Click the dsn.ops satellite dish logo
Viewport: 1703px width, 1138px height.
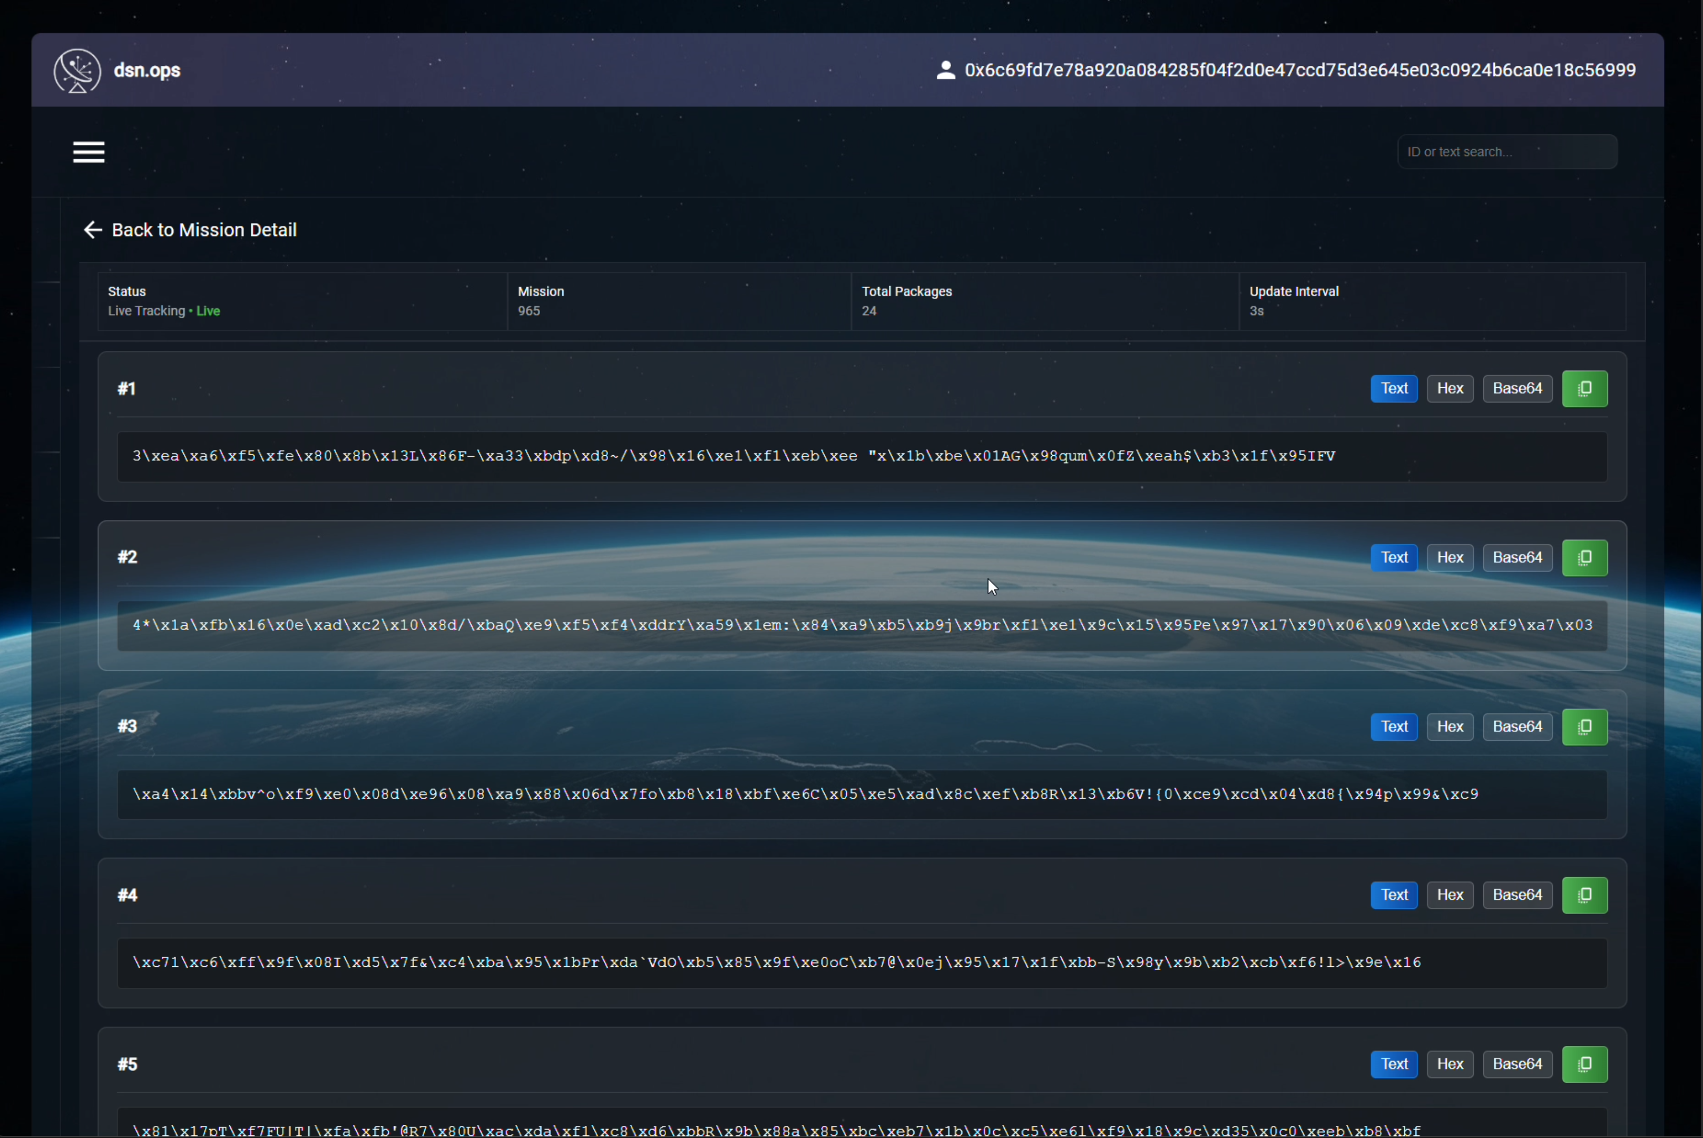tap(77, 71)
